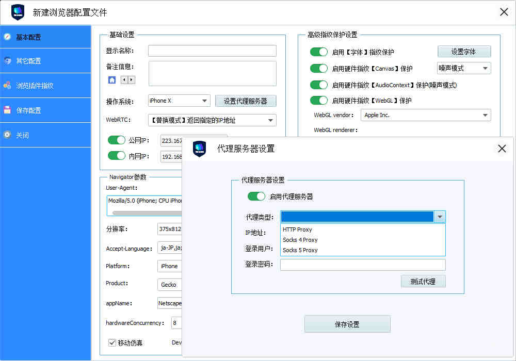
Task: Turn off 启用代理服务器 switch
Action: (256, 196)
